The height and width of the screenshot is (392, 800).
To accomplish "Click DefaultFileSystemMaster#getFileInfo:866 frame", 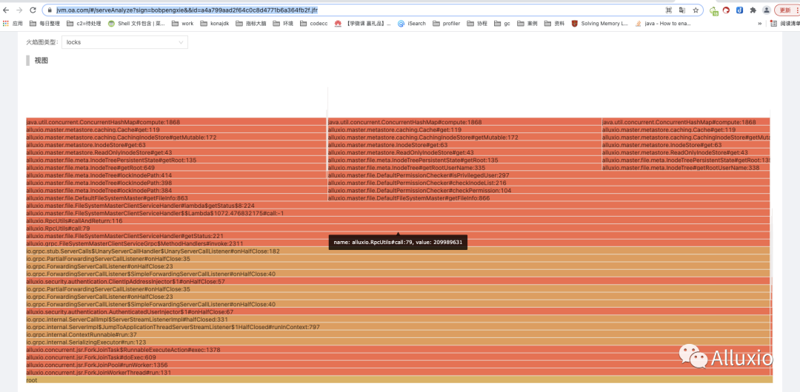I will pyautogui.click(x=549, y=197).
